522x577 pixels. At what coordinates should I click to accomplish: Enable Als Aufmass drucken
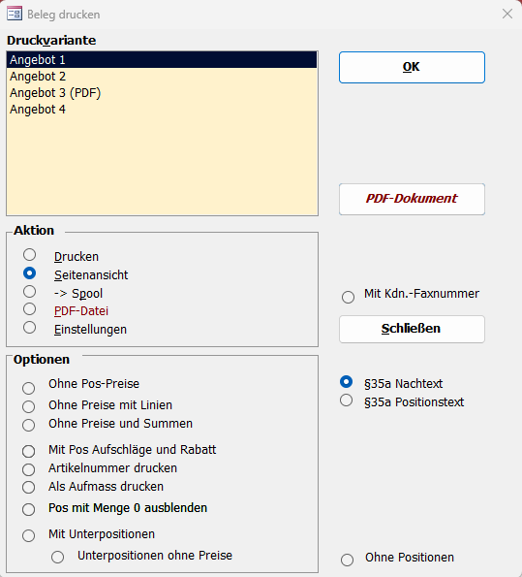pos(28,488)
